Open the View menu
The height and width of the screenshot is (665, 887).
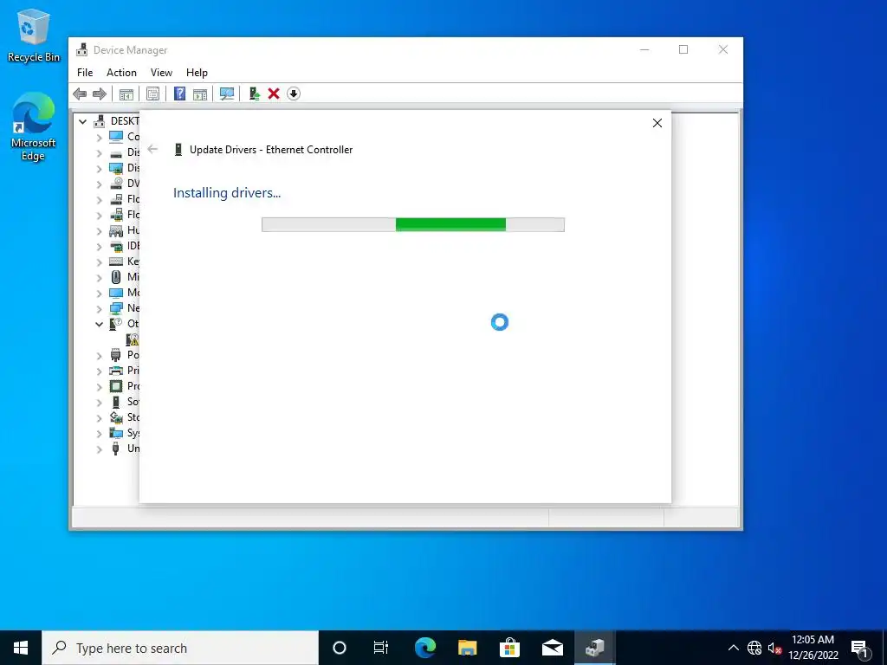161,73
